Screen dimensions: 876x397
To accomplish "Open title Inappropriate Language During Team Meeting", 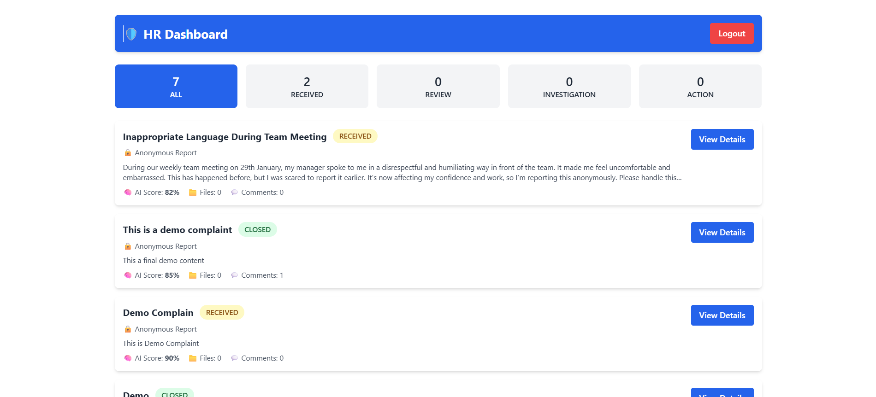I will tap(225, 137).
